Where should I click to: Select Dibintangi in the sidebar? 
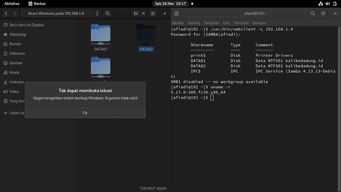tap(17, 34)
